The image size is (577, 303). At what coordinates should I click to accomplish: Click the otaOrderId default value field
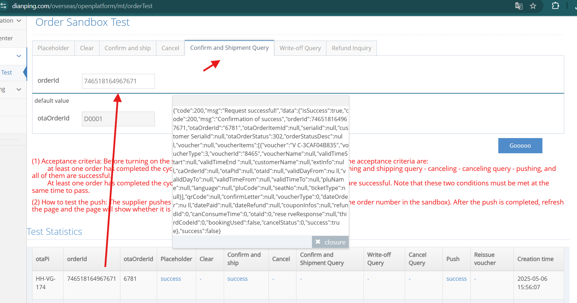(118, 119)
